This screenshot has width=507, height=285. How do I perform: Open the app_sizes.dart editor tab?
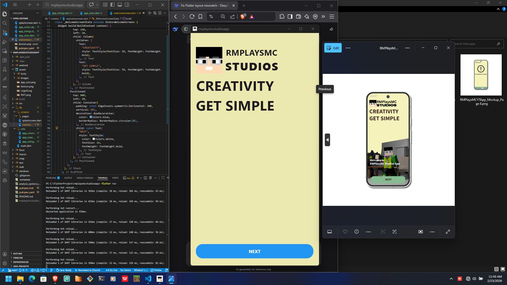tap(91, 13)
